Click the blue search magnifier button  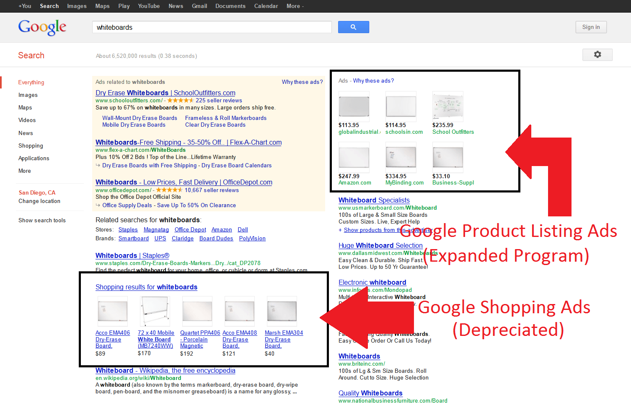pyautogui.click(x=353, y=27)
